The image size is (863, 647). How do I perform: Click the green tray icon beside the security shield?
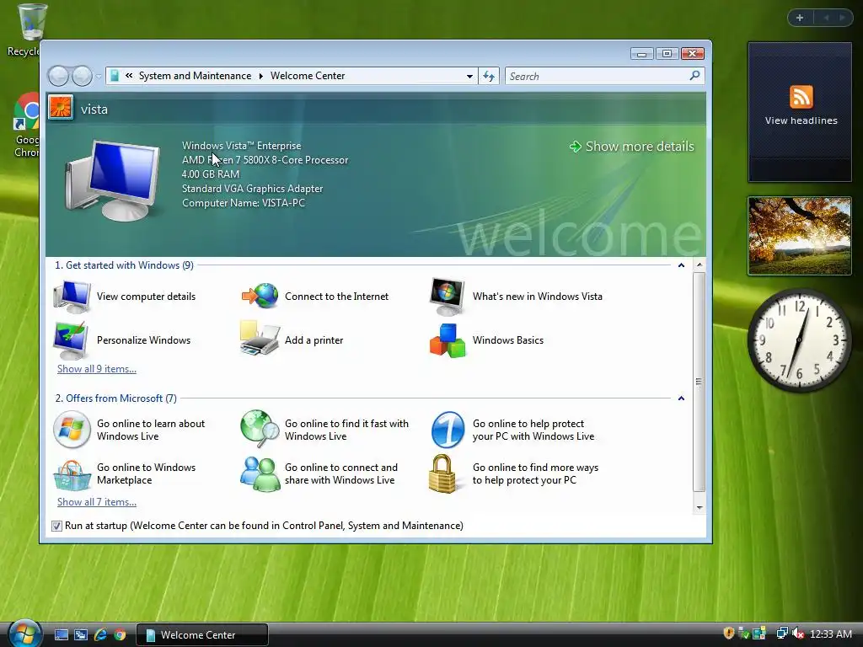click(x=743, y=634)
